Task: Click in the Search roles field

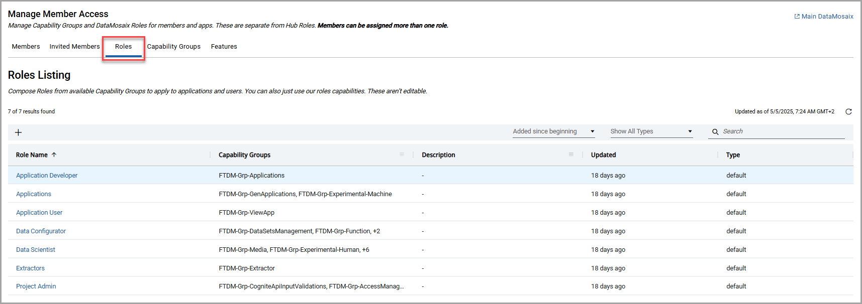Action: point(782,131)
